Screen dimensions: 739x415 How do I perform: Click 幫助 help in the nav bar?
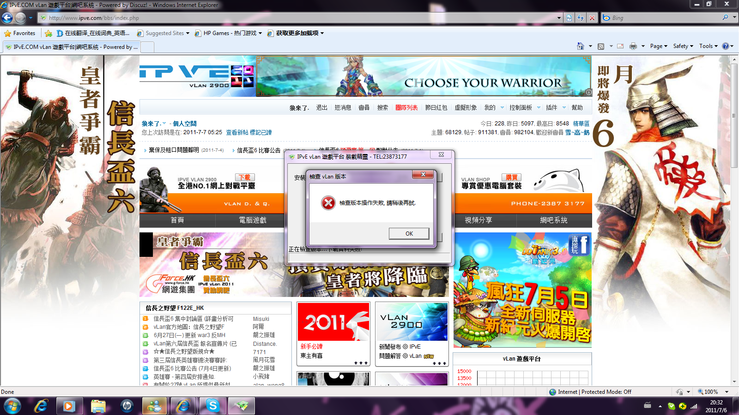(577, 107)
